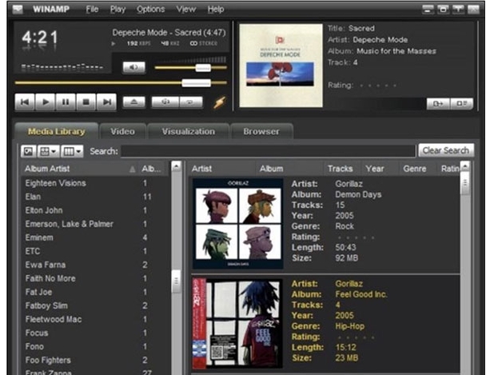
Task: Open files with the Eject button
Action: point(134,102)
